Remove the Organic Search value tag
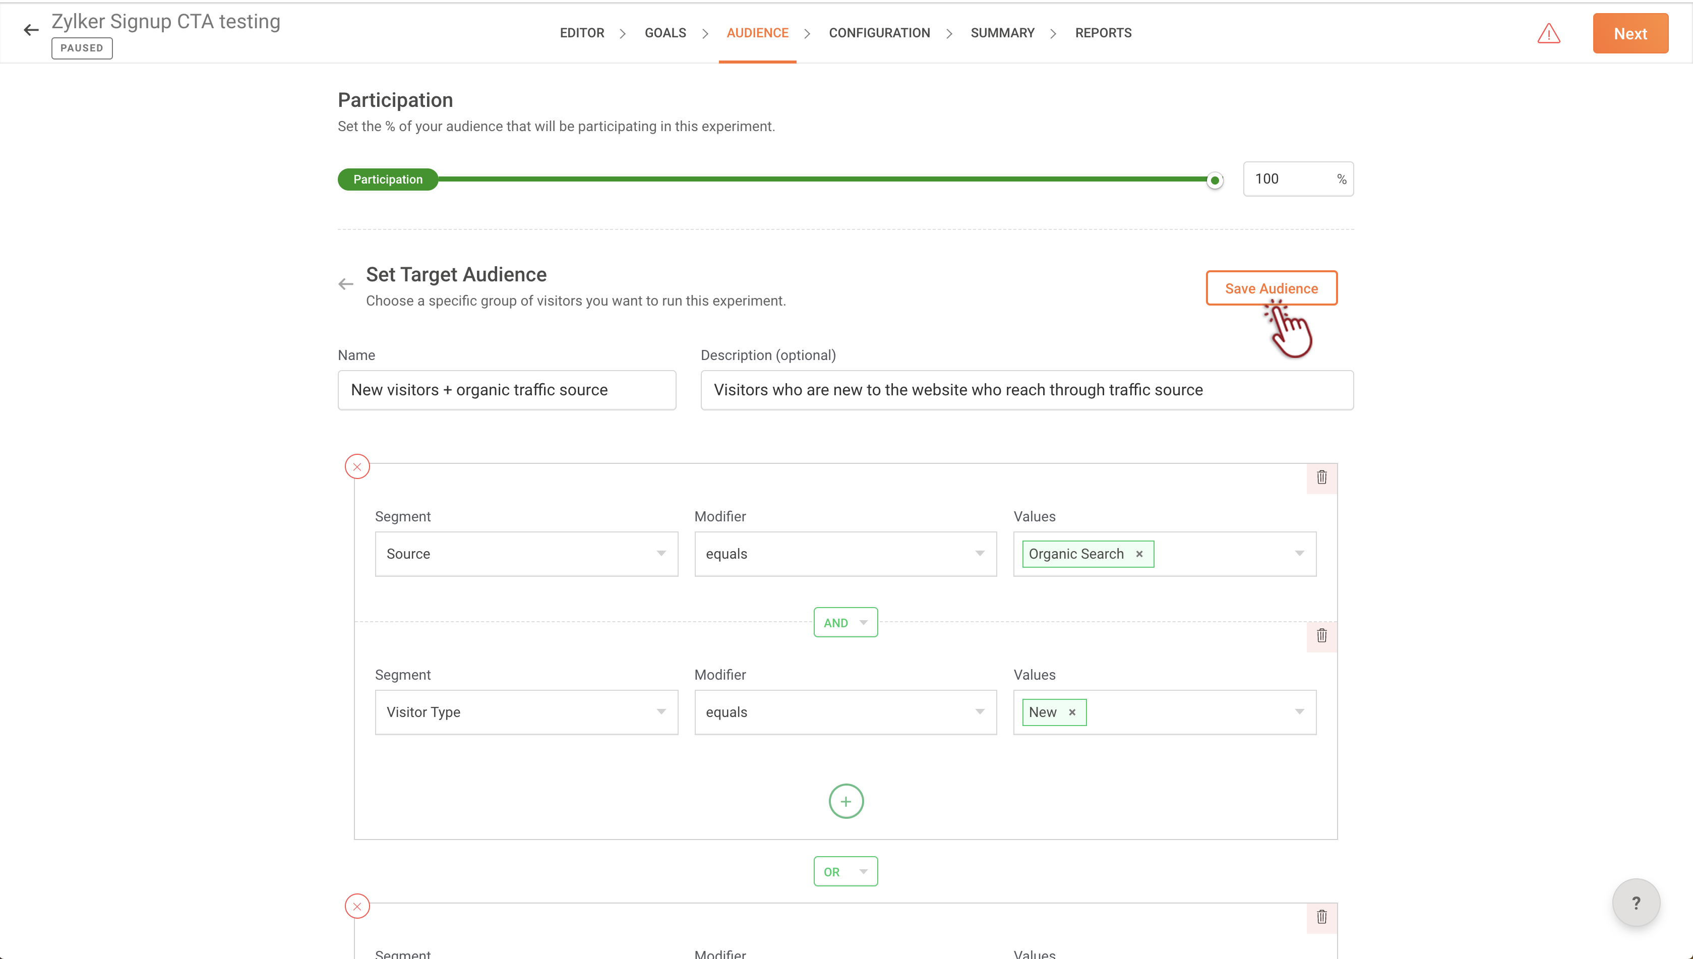 1139,554
